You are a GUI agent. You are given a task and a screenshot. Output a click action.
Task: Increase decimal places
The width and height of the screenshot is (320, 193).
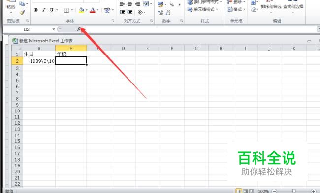[160, 13]
